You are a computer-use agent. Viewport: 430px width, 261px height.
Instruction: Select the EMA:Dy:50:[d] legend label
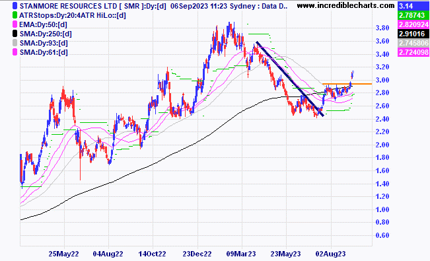(43, 24)
